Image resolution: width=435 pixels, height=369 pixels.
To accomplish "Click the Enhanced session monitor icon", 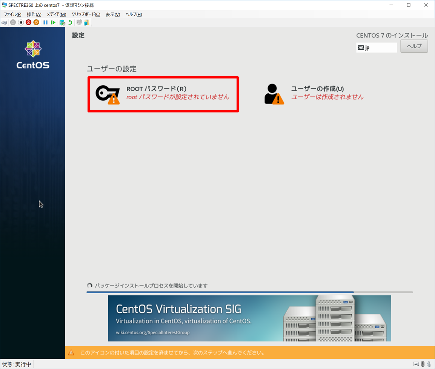I will click(79, 23).
